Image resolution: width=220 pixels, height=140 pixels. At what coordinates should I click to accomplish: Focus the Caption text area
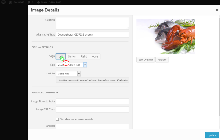(93, 23)
